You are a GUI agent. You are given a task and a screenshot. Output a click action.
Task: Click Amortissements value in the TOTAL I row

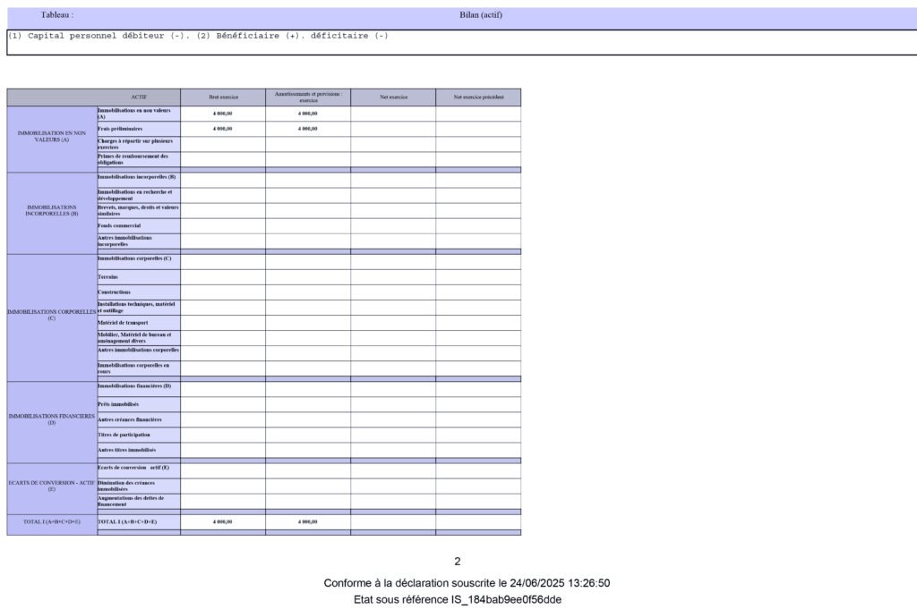pyautogui.click(x=307, y=520)
